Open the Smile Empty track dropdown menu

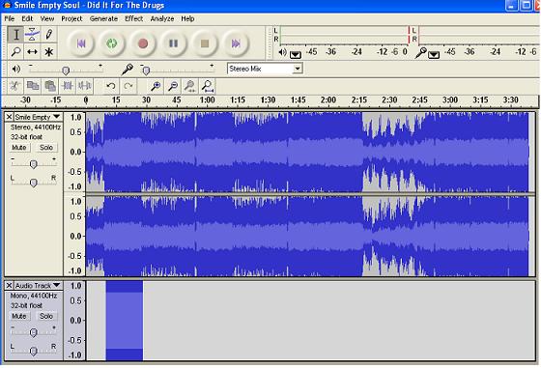coord(57,117)
